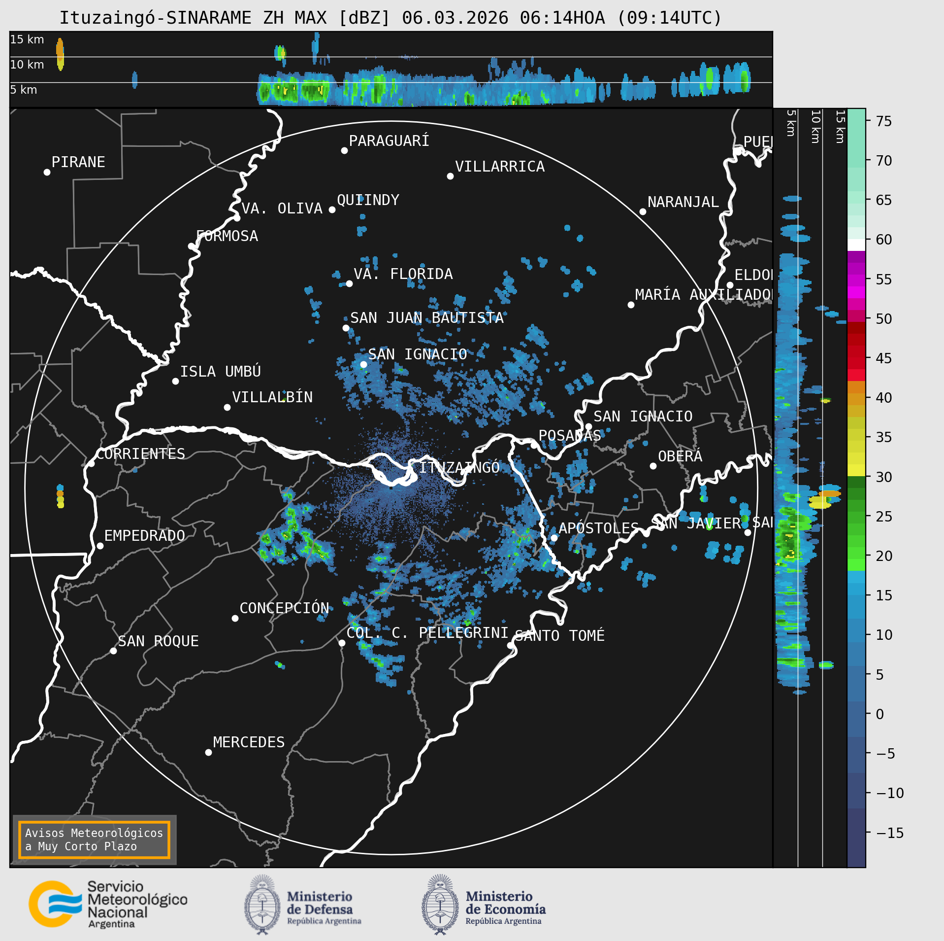Select the VILLARRICA city marker dot
The height and width of the screenshot is (941, 944).
point(450,176)
